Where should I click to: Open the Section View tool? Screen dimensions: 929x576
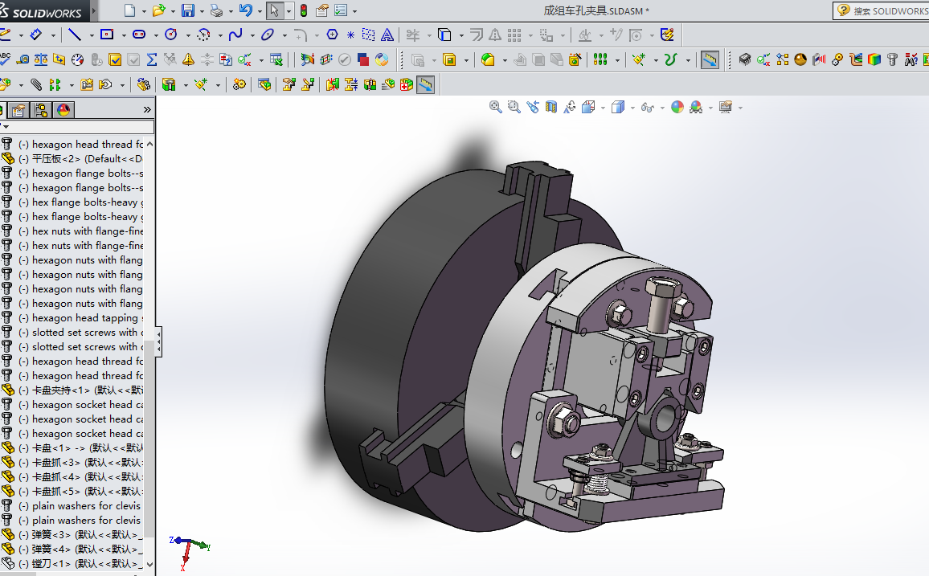click(x=551, y=107)
